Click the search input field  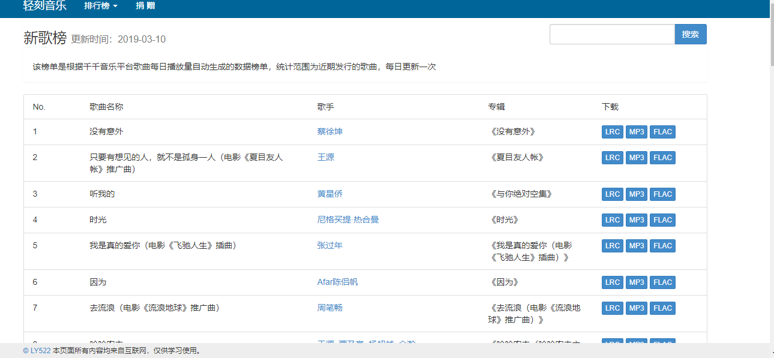click(612, 34)
